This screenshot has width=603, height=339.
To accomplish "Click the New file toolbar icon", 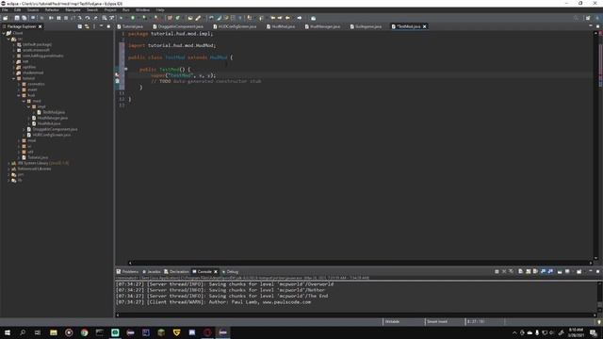I will click(x=5, y=18).
